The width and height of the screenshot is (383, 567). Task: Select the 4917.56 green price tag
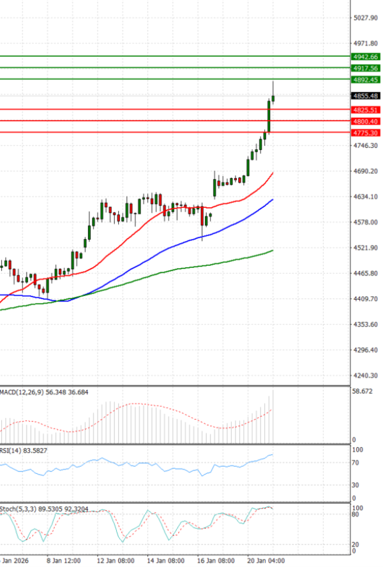click(365, 68)
